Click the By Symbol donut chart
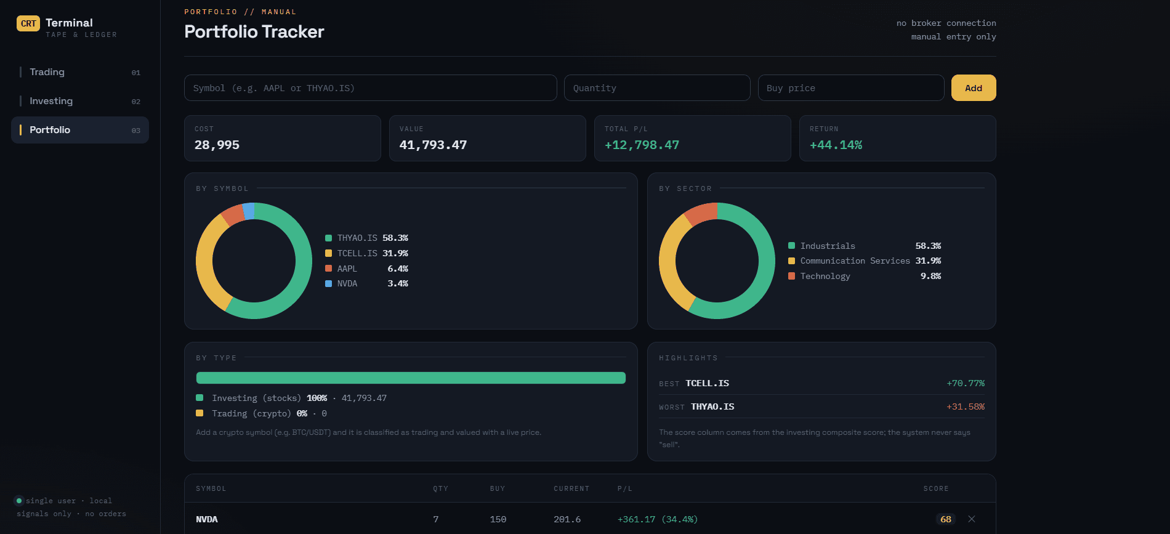Image resolution: width=1170 pixels, height=534 pixels. (x=254, y=261)
